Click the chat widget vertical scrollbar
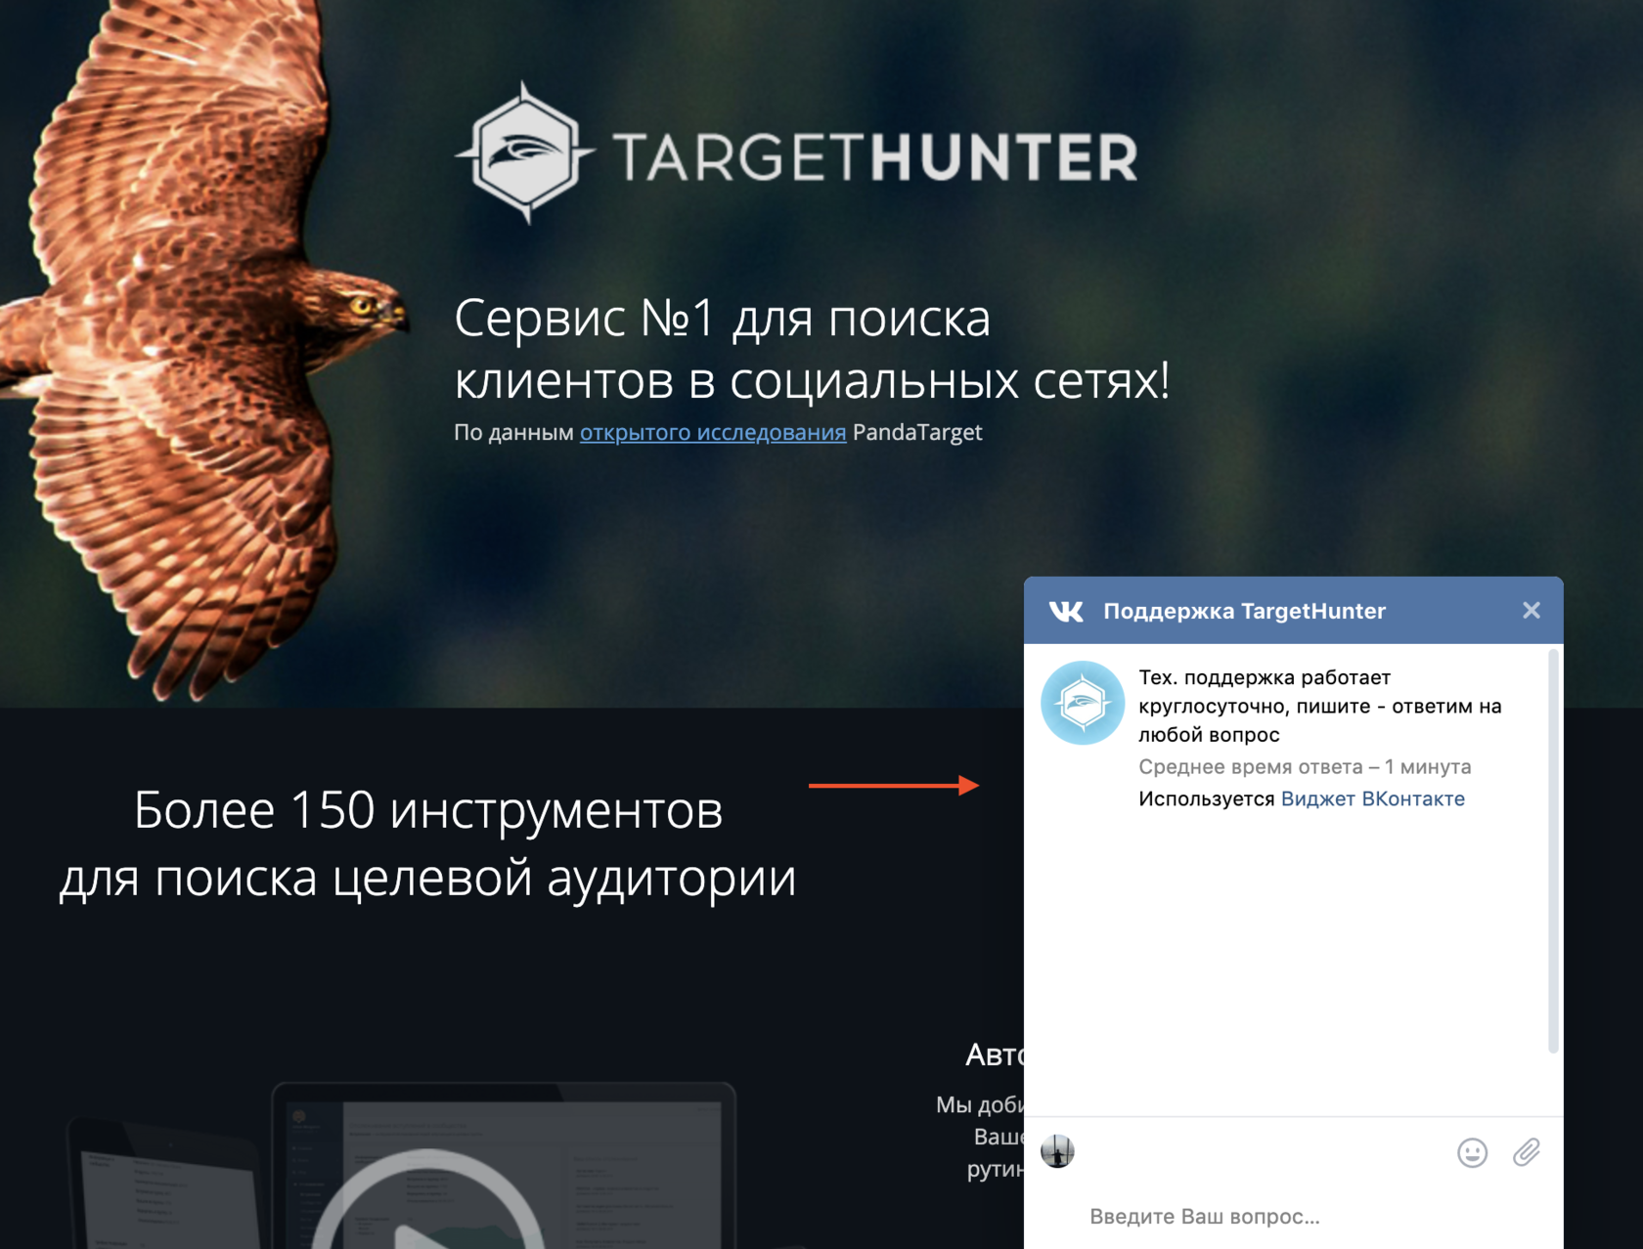1643x1249 pixels. [x=1553, y=850]
